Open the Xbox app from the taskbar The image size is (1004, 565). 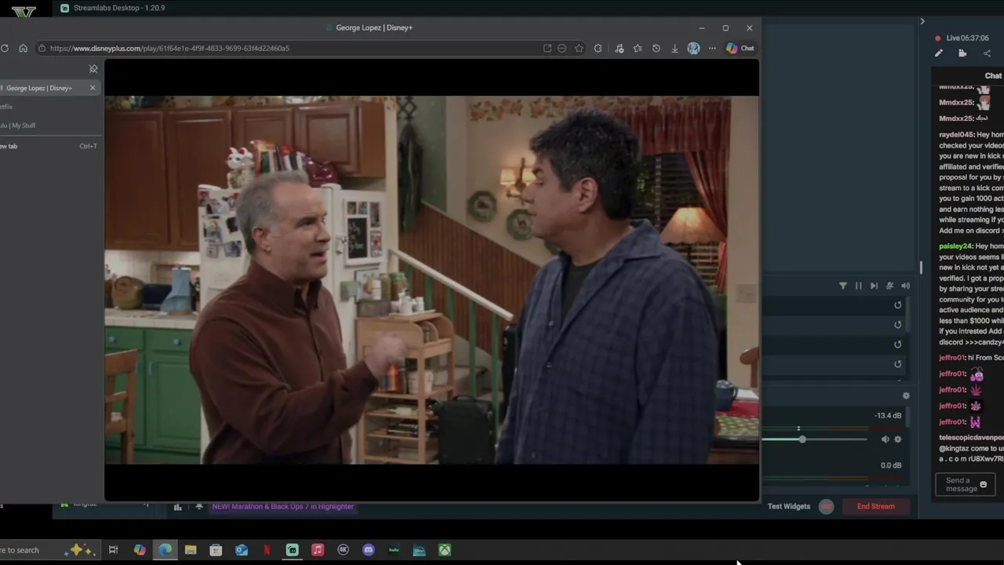(x=445, y=550)
